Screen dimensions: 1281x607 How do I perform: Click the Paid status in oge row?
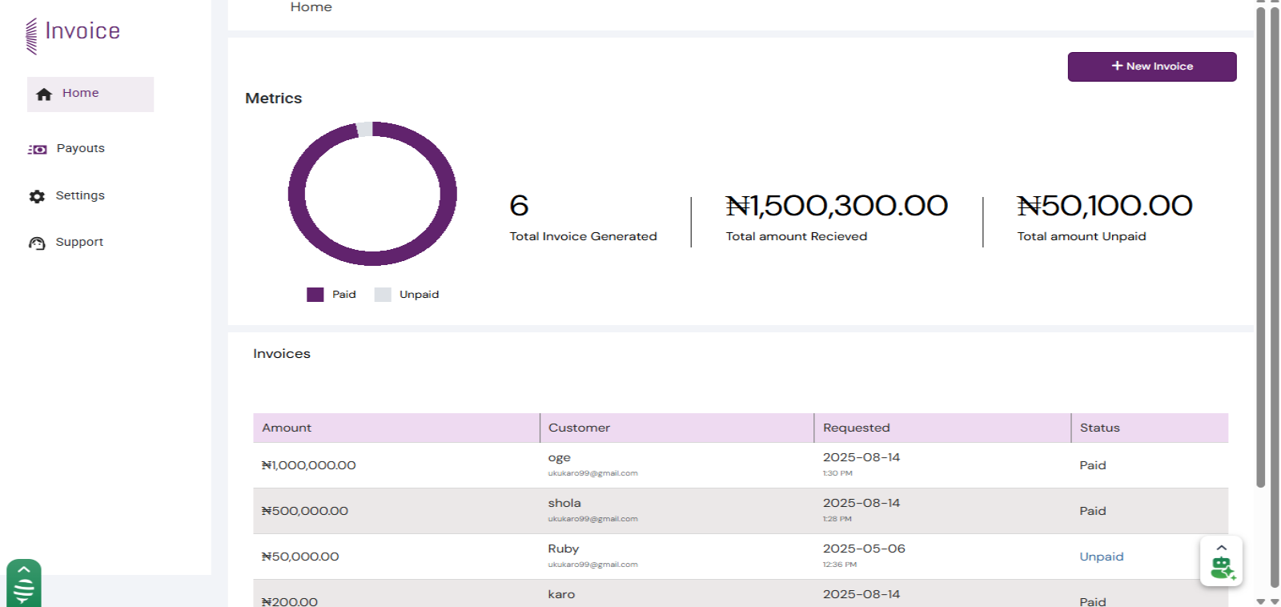point(1093,465)
